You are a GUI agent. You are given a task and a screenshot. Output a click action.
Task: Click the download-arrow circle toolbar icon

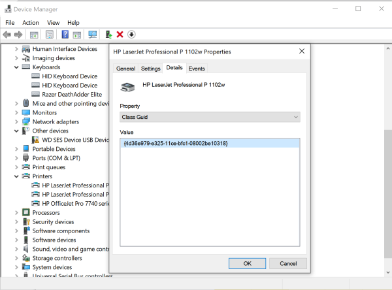(x=131, y=35)
